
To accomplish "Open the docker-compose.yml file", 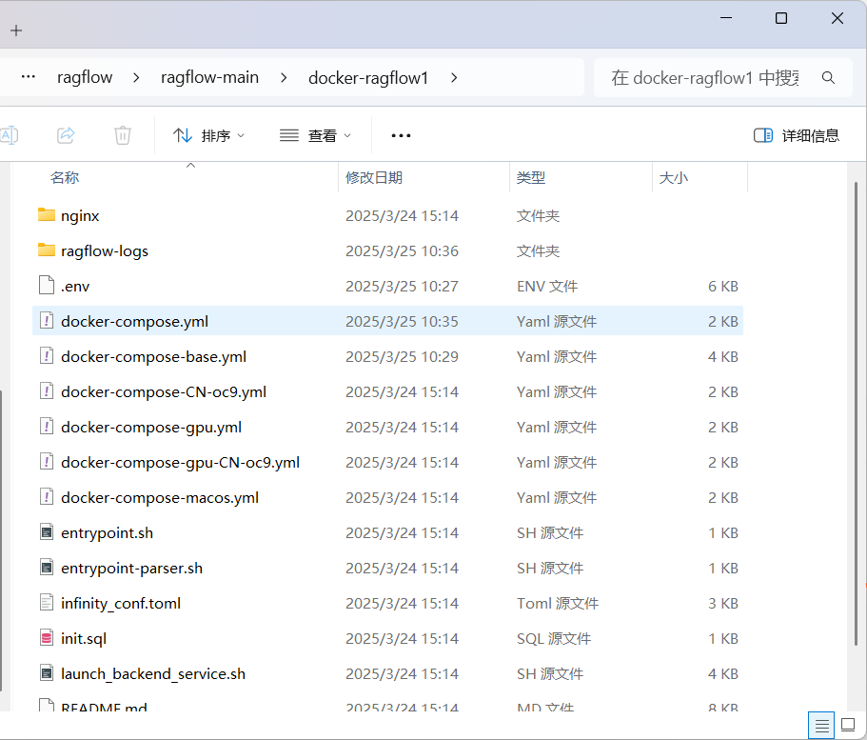I will (x=133, y=321).
